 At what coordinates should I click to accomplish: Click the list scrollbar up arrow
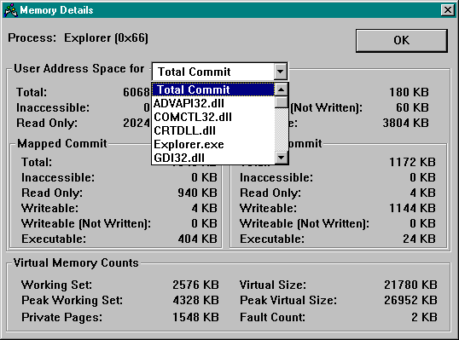[282, 89]
